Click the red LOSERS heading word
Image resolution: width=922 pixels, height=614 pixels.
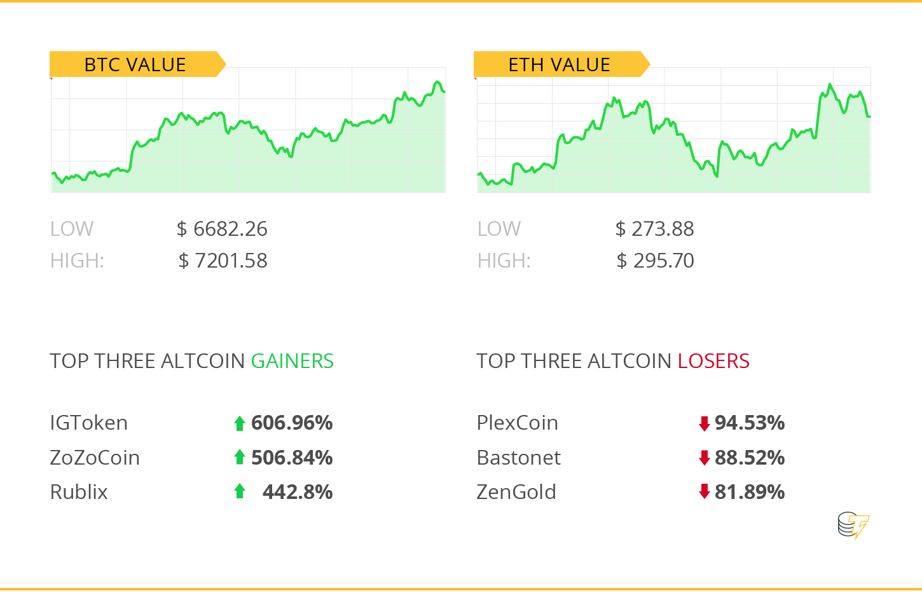[713, 361]
